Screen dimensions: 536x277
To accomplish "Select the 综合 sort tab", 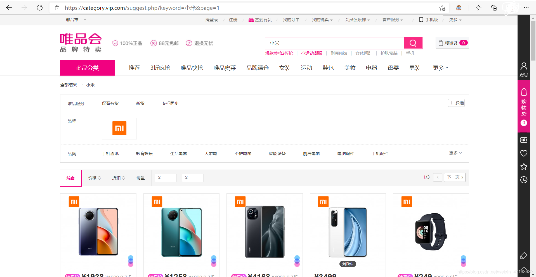I will coord(71,178).
